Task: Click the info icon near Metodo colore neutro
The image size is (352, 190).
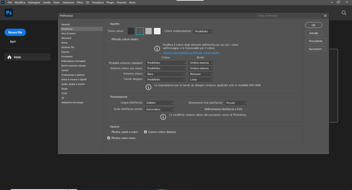Action: [x=157, y=48]
